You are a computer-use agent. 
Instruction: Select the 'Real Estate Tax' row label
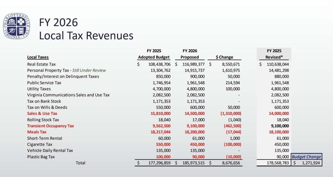(41, 64)
